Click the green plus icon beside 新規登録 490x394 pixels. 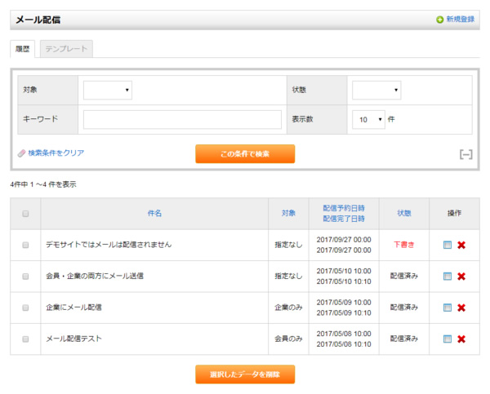439,20
